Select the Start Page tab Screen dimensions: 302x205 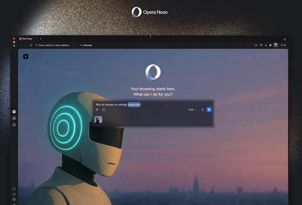27,38
